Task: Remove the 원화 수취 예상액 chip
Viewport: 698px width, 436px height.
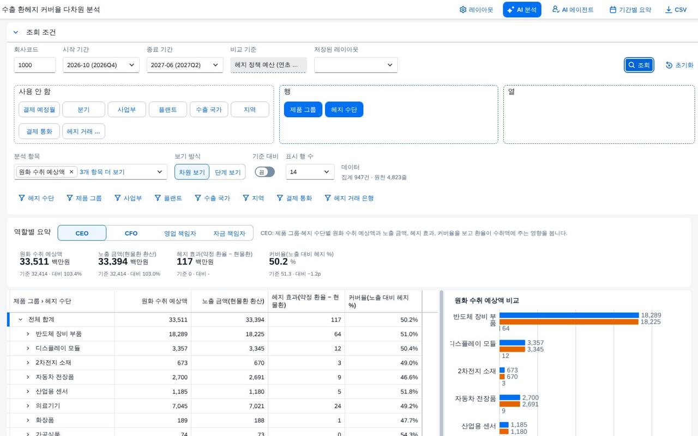Action: tap(71, 172)
